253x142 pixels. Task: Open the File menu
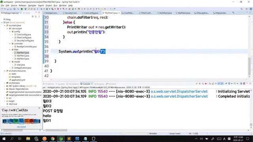2,6
